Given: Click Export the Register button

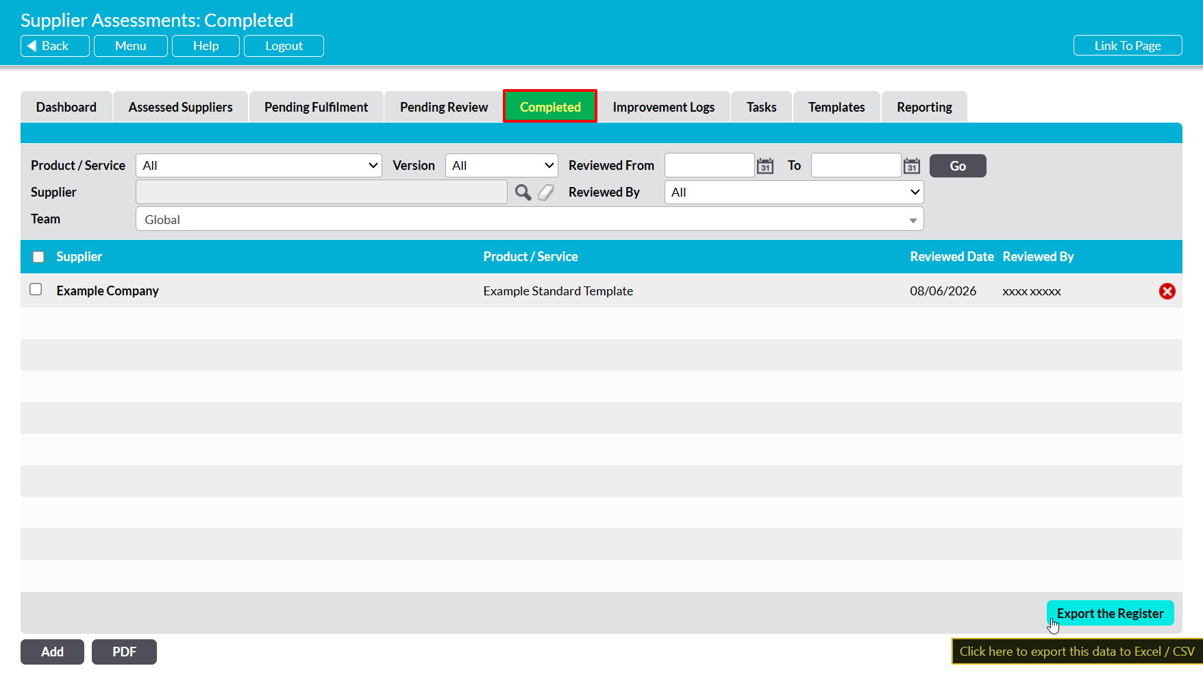Looking at the screenshot, I should tap(1111, 613).
